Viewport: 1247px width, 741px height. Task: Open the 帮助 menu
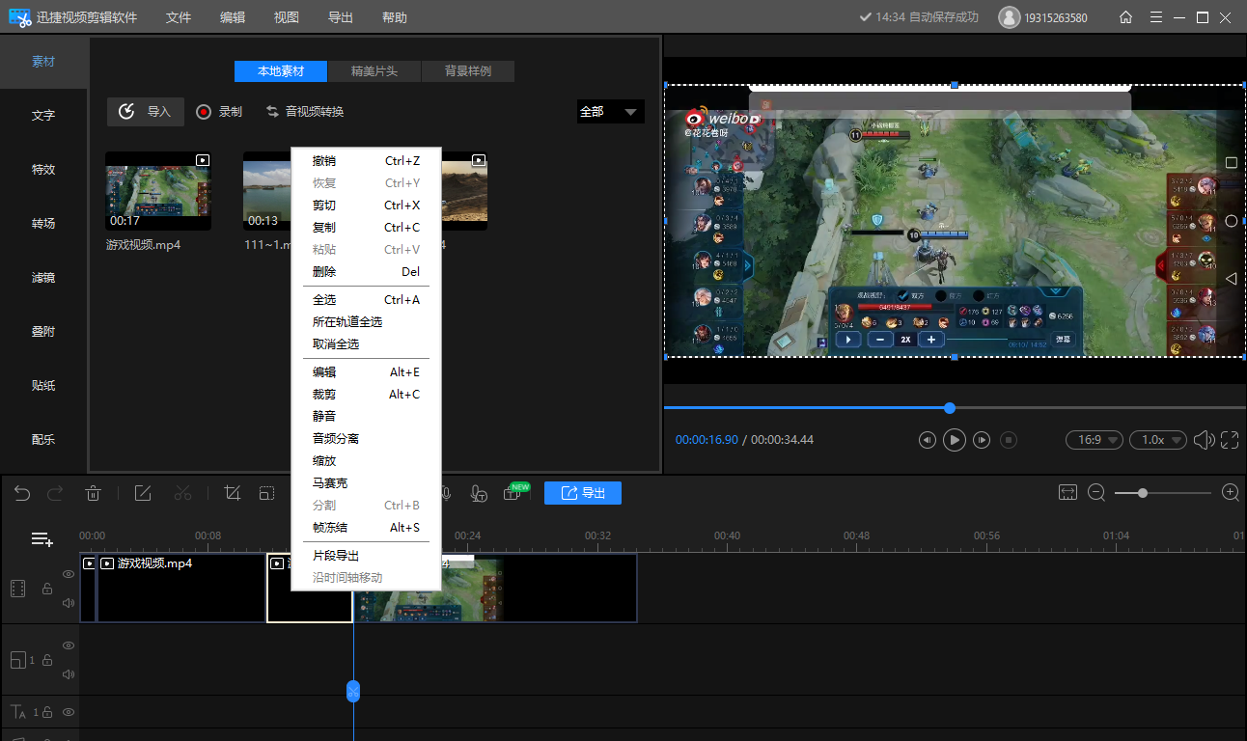tap(395, 17)
